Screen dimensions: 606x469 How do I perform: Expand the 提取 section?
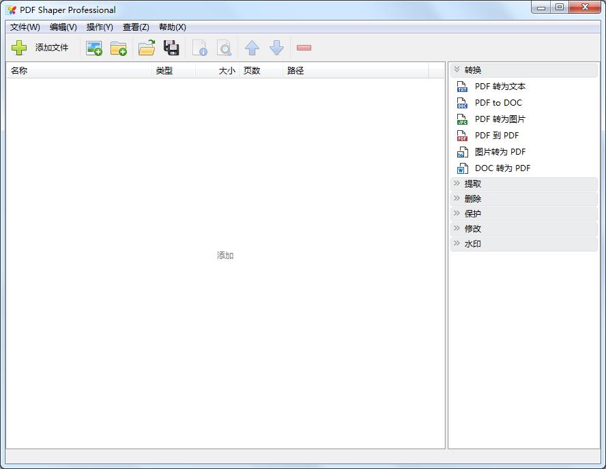coord(524,184)
